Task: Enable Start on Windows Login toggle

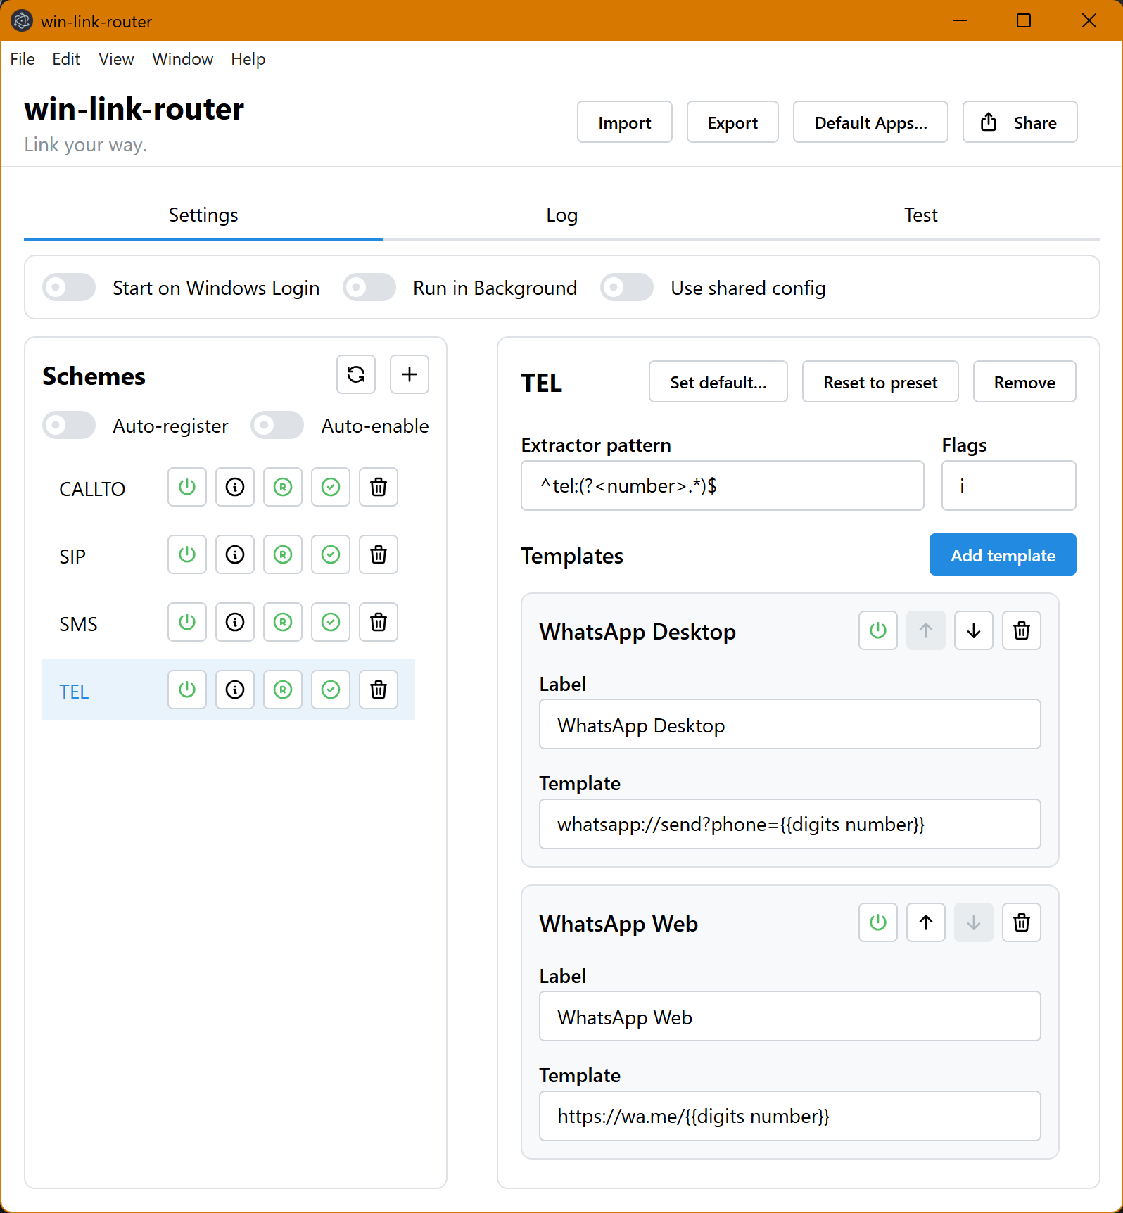Action: pyautogui.click(x=69, y=287)
